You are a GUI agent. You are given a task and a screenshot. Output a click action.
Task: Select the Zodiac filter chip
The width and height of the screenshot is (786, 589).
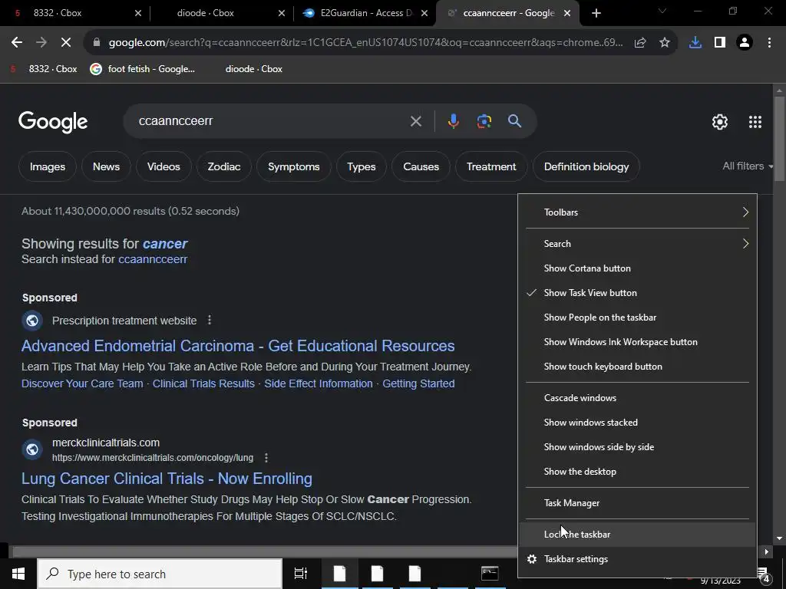pos(224,166)
